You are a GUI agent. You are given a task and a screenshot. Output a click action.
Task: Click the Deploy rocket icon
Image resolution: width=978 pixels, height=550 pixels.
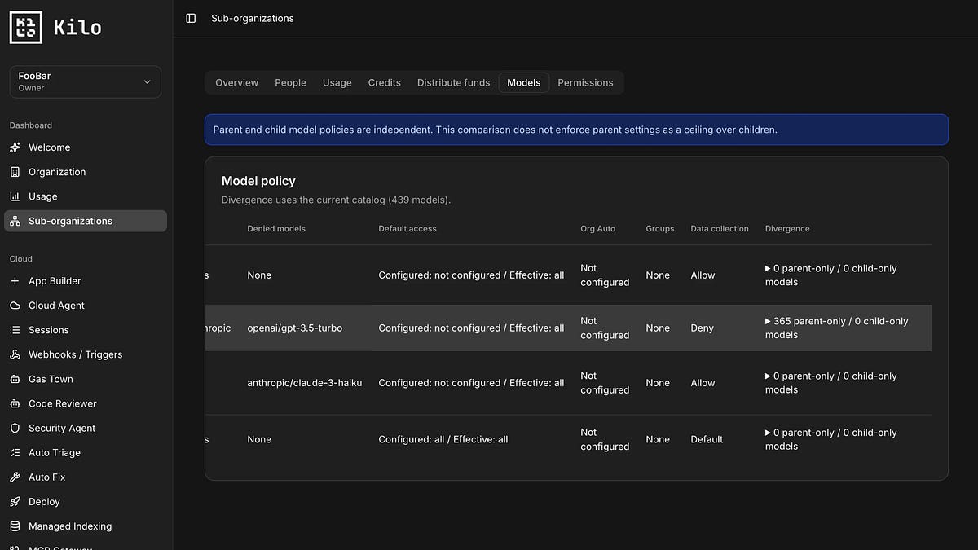click(15, 501)
